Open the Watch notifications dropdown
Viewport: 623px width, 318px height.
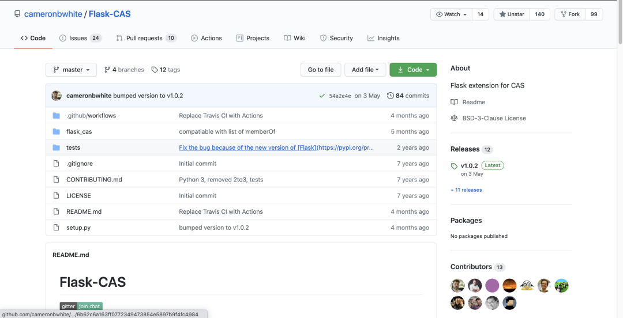point(451,14)
